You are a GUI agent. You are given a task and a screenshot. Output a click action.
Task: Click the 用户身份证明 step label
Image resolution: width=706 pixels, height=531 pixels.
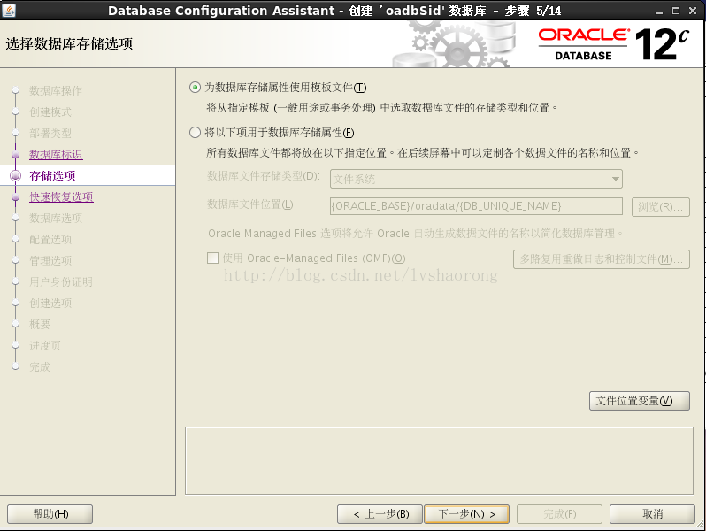click(61, 282)
